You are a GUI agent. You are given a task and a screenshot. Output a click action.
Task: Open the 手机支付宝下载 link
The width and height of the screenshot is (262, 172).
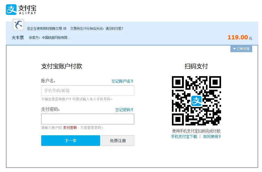point(184,137)
